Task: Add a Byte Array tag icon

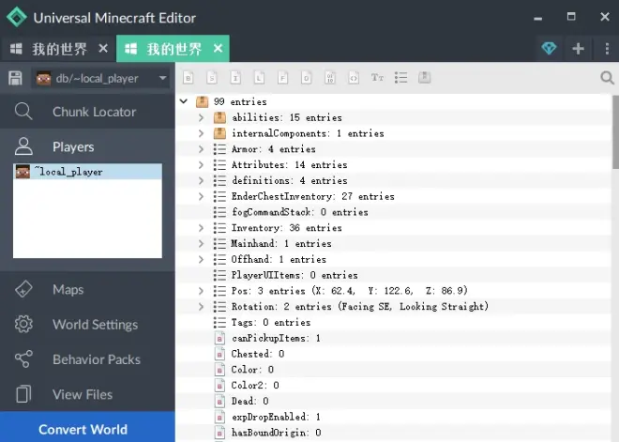Action: pos(330,78)
